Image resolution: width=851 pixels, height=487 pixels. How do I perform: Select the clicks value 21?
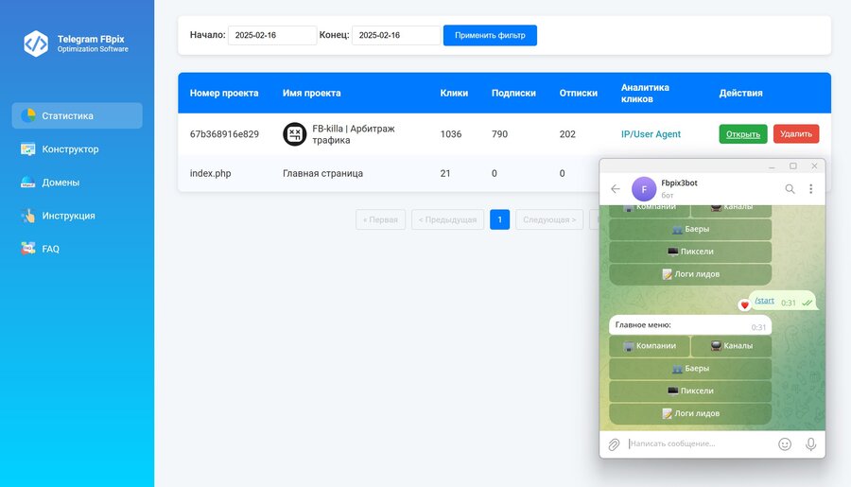click(x=445, y=173)
